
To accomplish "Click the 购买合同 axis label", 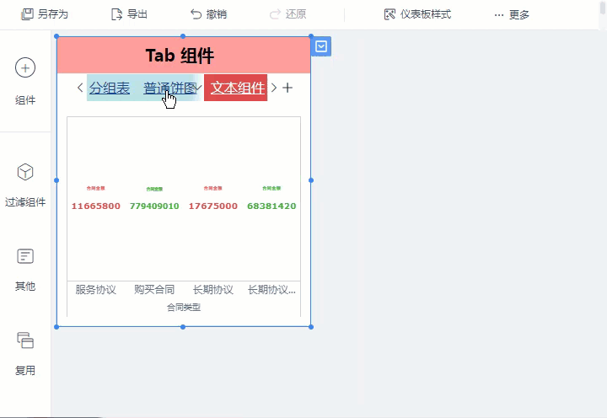I will click(154, 290).
